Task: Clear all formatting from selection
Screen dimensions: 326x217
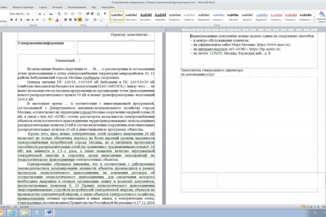Action: pos(59,14)
